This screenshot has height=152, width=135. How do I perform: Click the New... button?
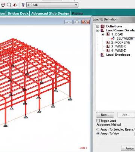point(105,115)
